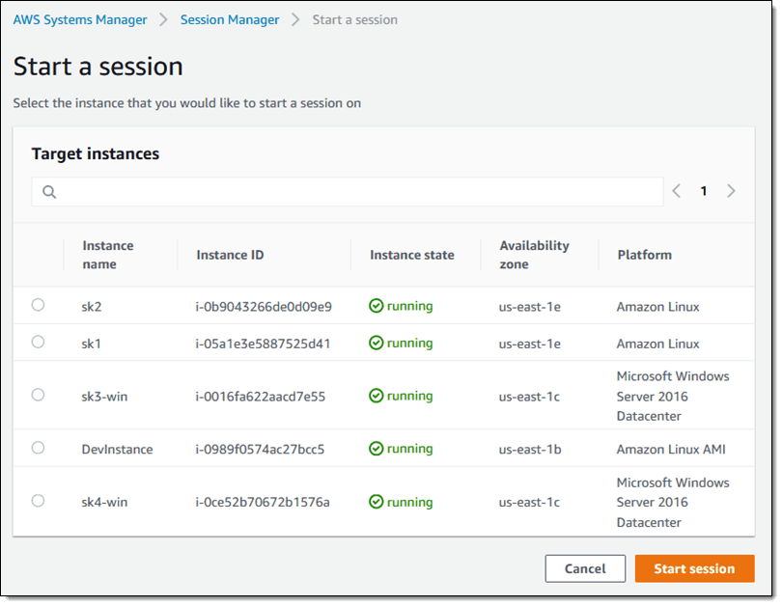Click the running icon next to sk4-win
Image resolution: width=782 pixels, height=606 pixels.
(376, 502)
